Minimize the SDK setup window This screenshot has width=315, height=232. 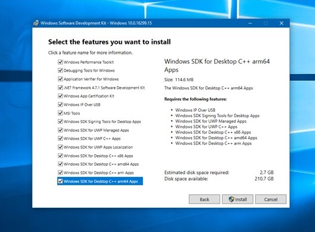point(250,23)
